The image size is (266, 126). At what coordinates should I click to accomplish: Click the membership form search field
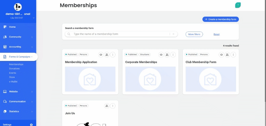pyautogui.click(x=120, y=34)
